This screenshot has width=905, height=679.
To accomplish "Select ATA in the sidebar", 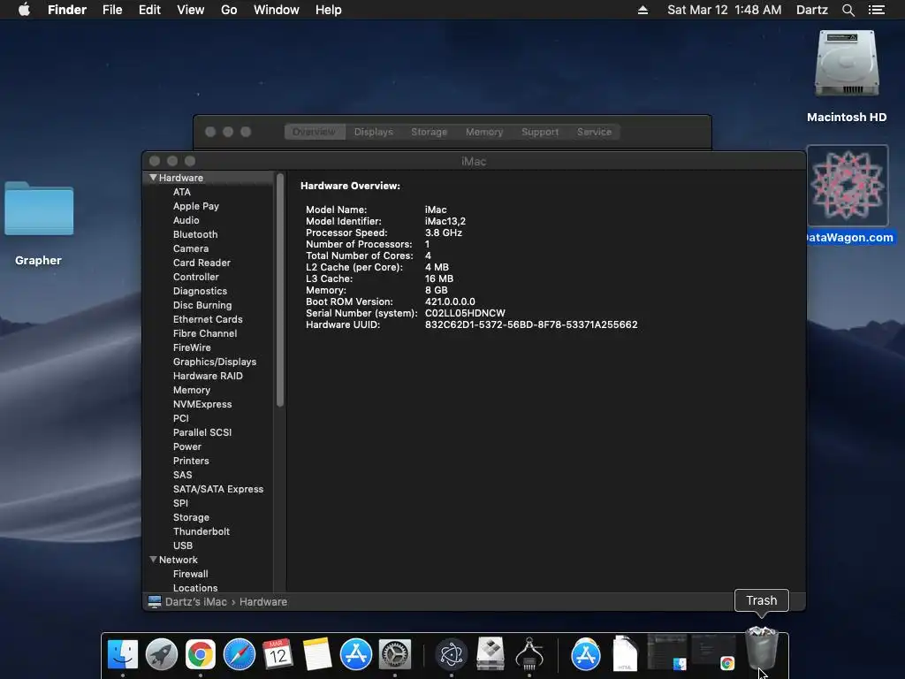I will coord(182,192).
